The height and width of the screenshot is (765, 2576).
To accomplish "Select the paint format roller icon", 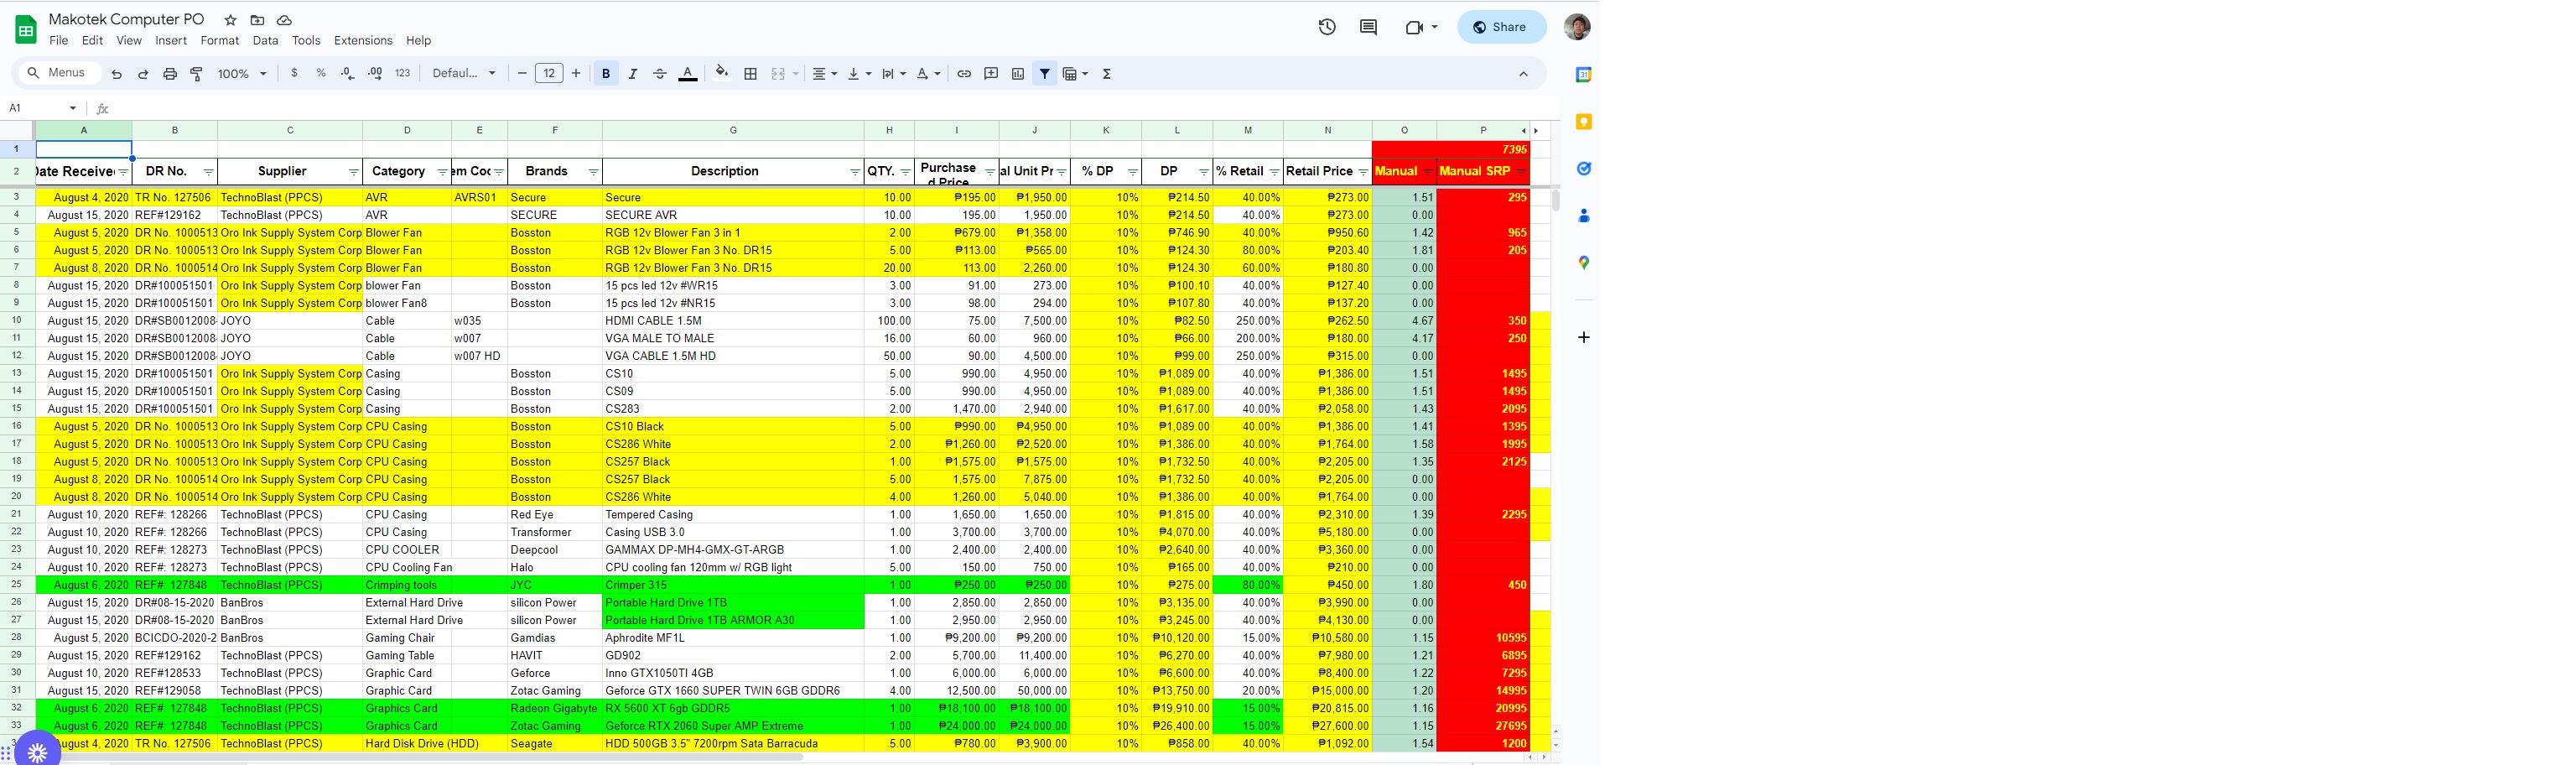I will [x=197, y=74].
